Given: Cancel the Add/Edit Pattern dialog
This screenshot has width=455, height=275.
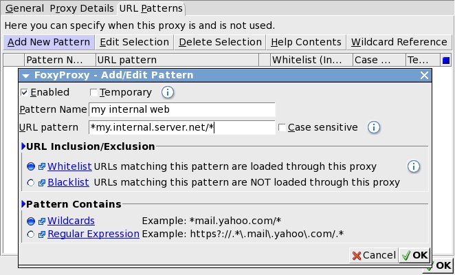Looking at the screenshot, I should click(x=373, y=255).
